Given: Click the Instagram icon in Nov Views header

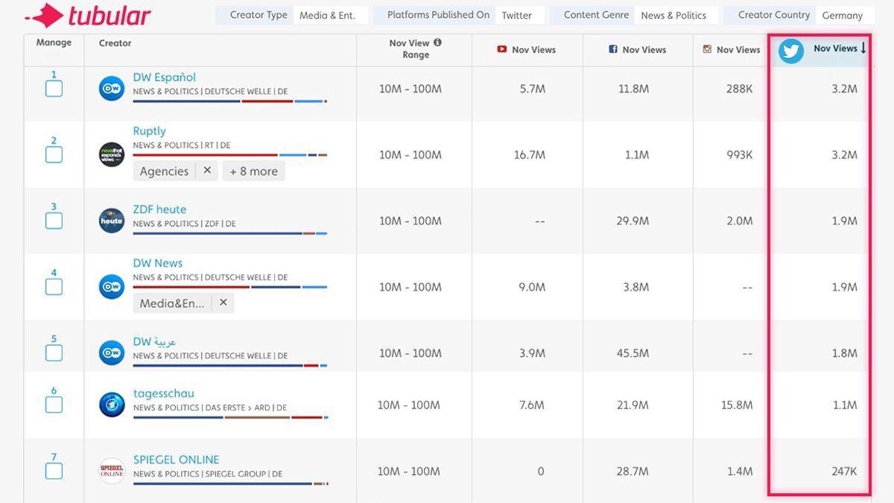Looking at the screenshot, I should pos(707,49).
